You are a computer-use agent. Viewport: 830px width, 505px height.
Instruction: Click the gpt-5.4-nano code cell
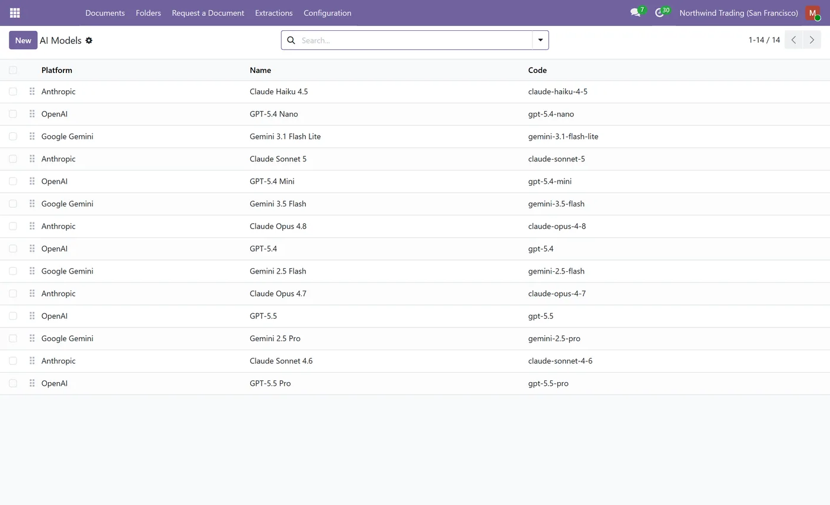(x=551, y=114)
